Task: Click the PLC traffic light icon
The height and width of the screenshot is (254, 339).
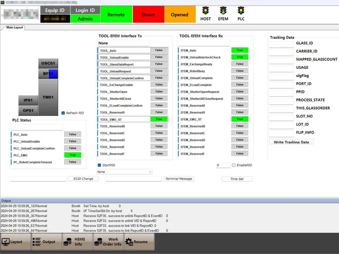Action: tap(241, 10)
